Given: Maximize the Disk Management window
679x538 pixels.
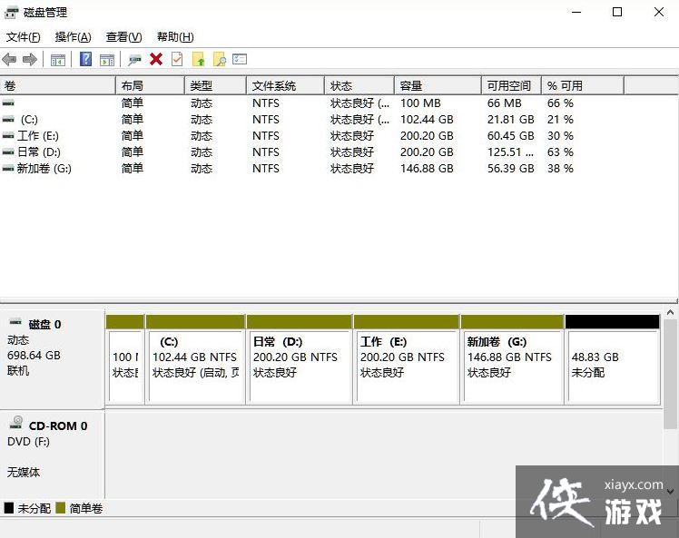Looking at the screenshot, I should pyautogui.click(x=617, y=12).
